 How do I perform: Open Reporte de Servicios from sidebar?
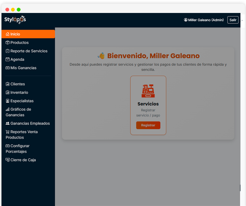point(29,51)
